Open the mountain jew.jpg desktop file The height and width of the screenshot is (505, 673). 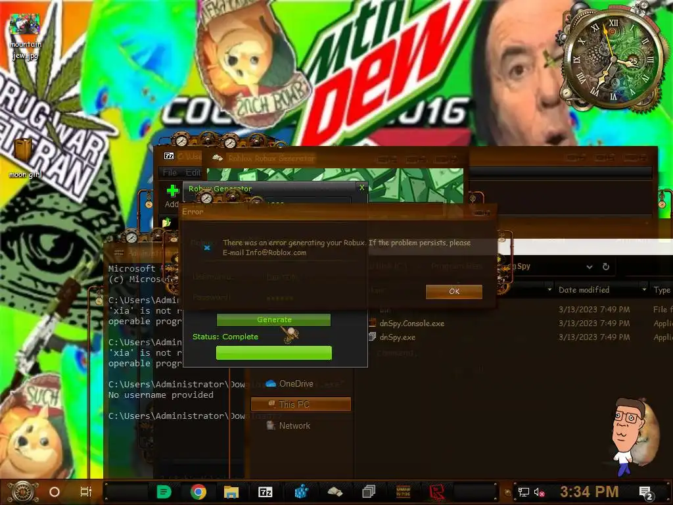pyautogui.click(x=25, y=37)
